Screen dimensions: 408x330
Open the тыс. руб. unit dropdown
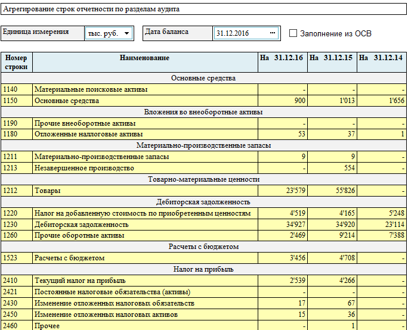point(109,33)
